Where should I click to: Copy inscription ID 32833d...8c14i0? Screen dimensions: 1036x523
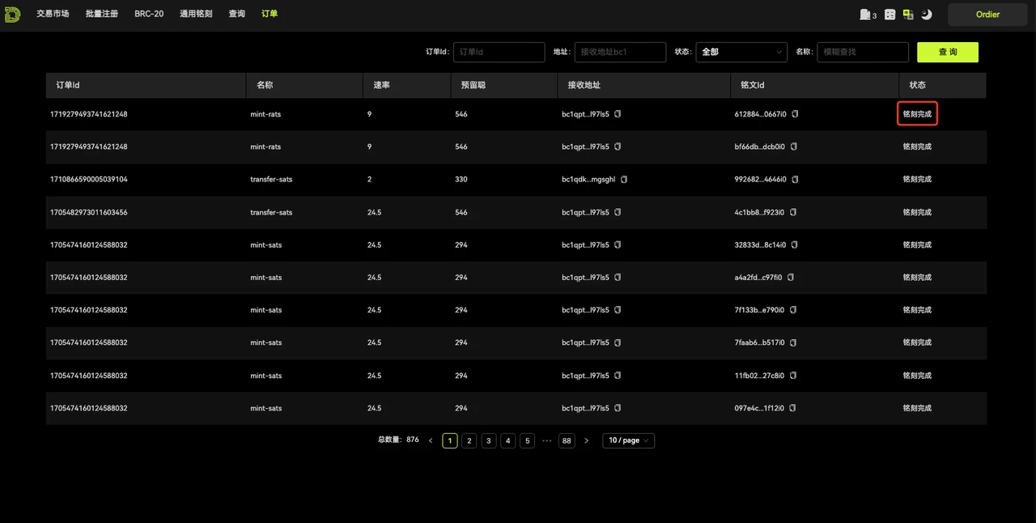(794, 244)
